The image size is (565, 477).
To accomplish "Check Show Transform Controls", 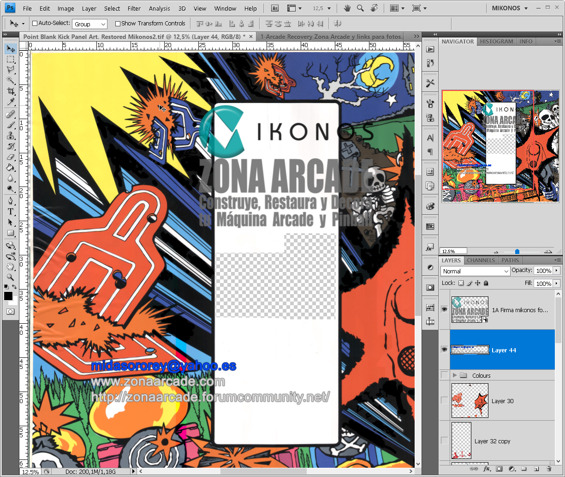I will click(x=118, y=24).
